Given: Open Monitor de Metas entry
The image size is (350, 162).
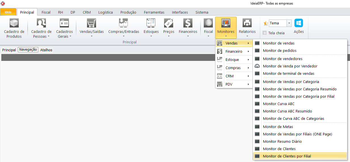Looking at the screenshot, I should click(278, 127).
